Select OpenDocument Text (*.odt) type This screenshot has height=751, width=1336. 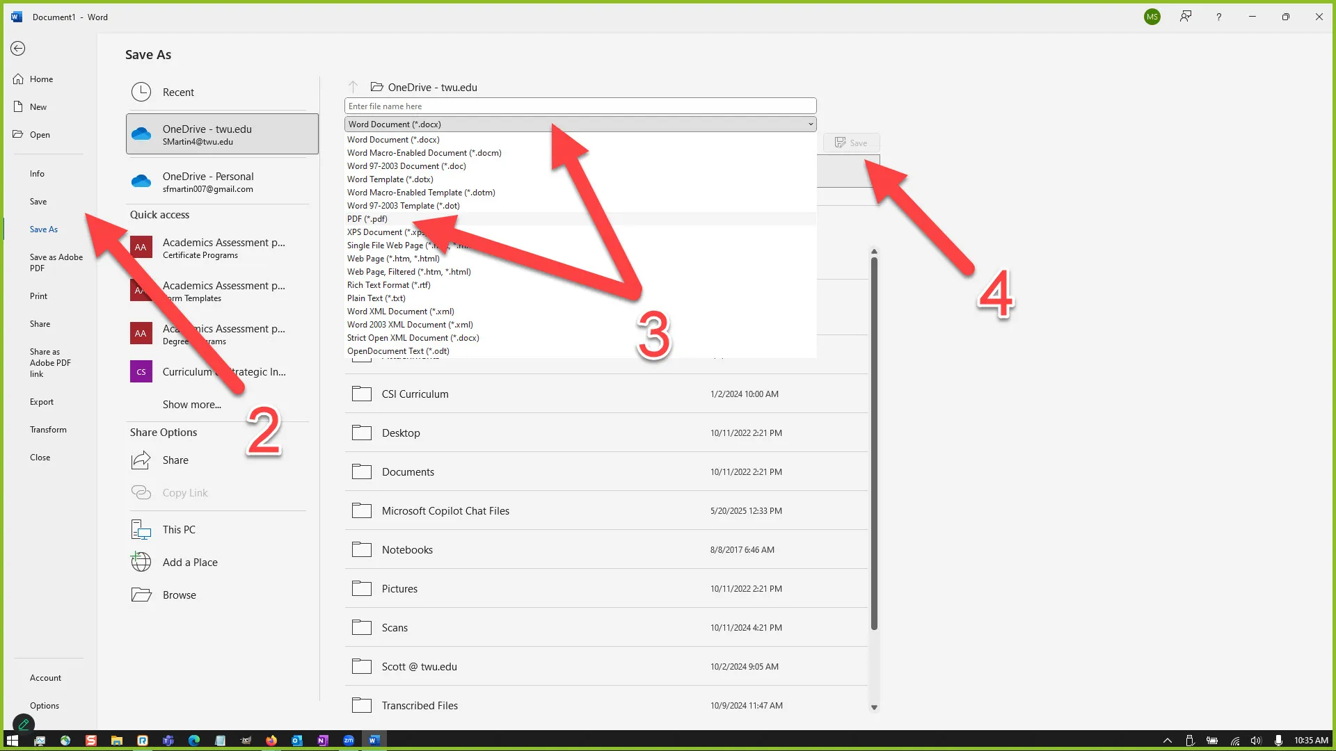580,351
